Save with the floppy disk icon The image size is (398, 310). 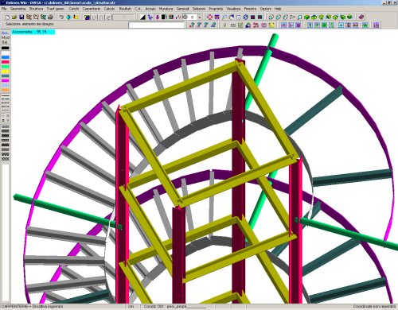point(21,17)
